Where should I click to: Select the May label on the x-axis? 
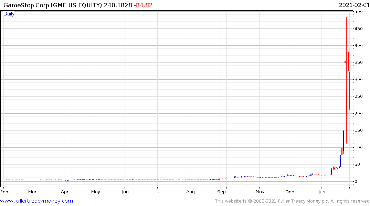(96, 192)
